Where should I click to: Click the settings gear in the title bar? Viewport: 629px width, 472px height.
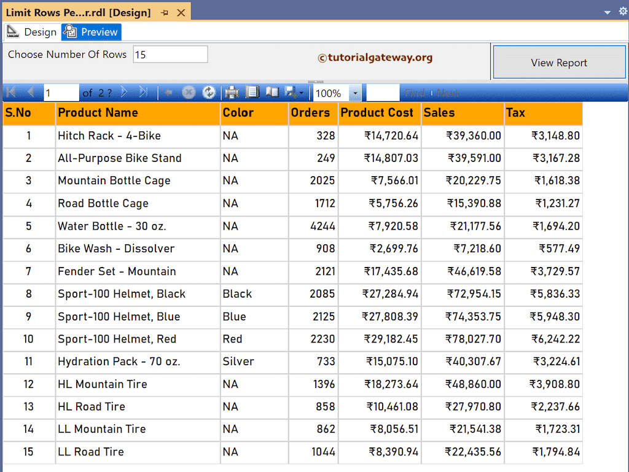622,12
